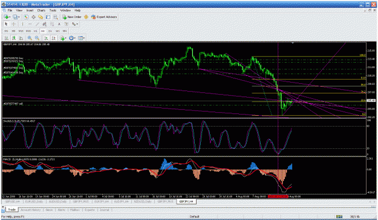Expand the Arrows objects dropdown arrow
This screenshot has height=220, width=378.
click(77, 24)
